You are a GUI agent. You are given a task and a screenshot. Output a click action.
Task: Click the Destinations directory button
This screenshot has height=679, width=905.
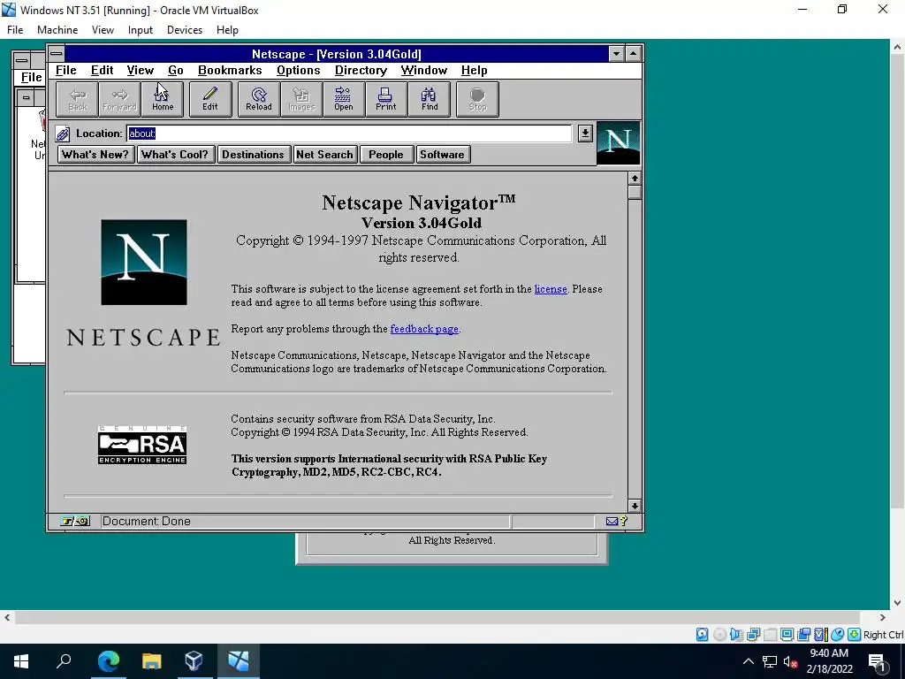(253, 155)
